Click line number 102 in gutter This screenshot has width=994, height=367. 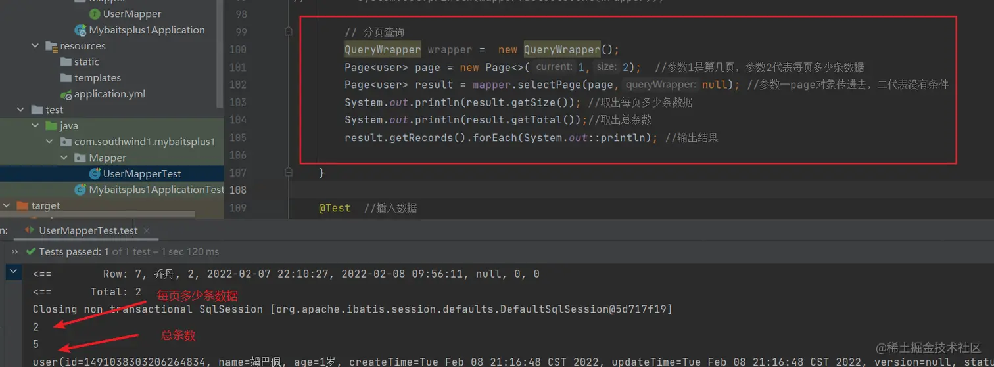237,85
